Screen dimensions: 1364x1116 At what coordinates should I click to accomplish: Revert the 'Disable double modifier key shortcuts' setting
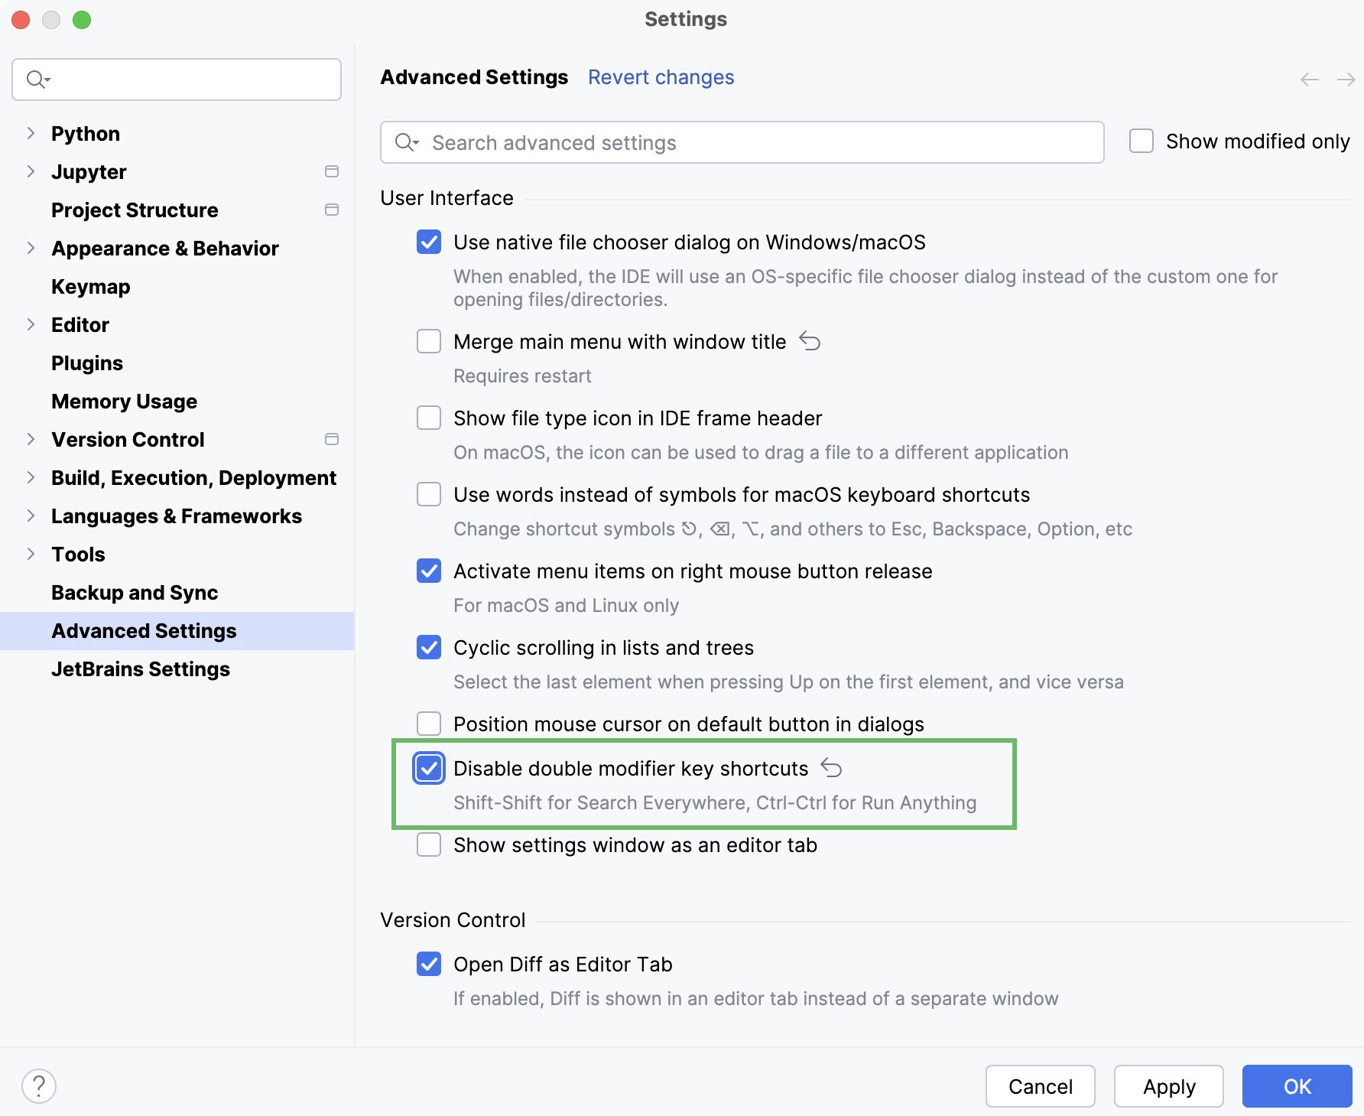pyautogui.click(x=832, y=768)
